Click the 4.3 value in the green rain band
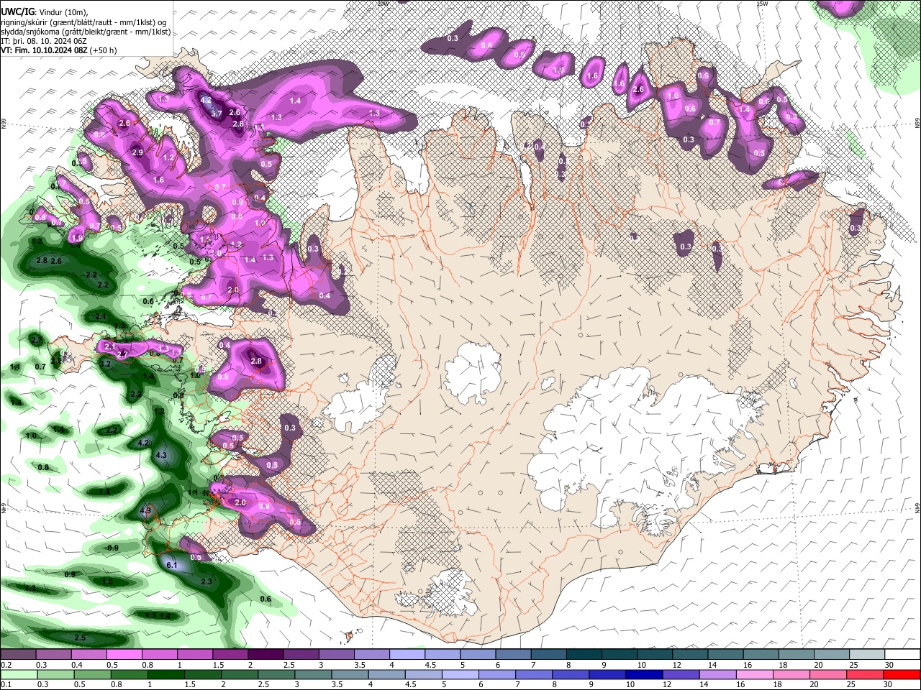 (x=161, y=455)
